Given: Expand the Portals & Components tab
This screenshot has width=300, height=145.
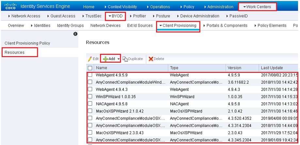Looking at the screenshot, I should tap(225, 25).
